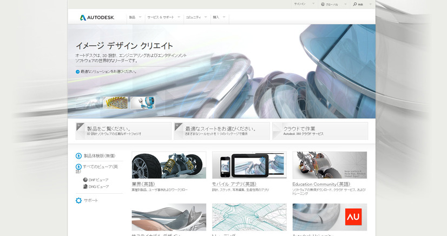Click the 業種別製品、ユーザ事例 description text
The height and width of the screenshot is (236, 447).
point(160,190)
